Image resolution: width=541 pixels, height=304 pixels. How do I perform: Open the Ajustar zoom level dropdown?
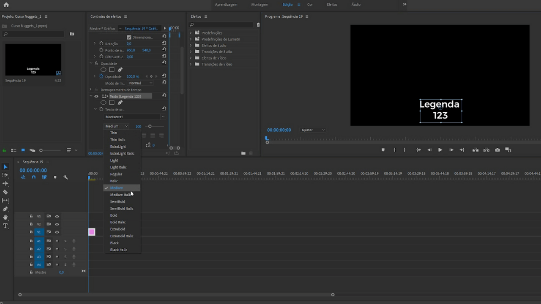click(313, 130)
